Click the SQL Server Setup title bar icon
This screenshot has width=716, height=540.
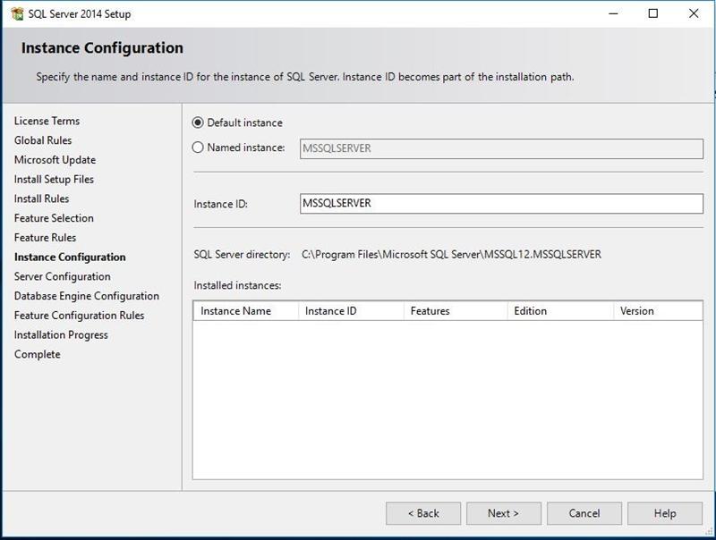(15, 13)
